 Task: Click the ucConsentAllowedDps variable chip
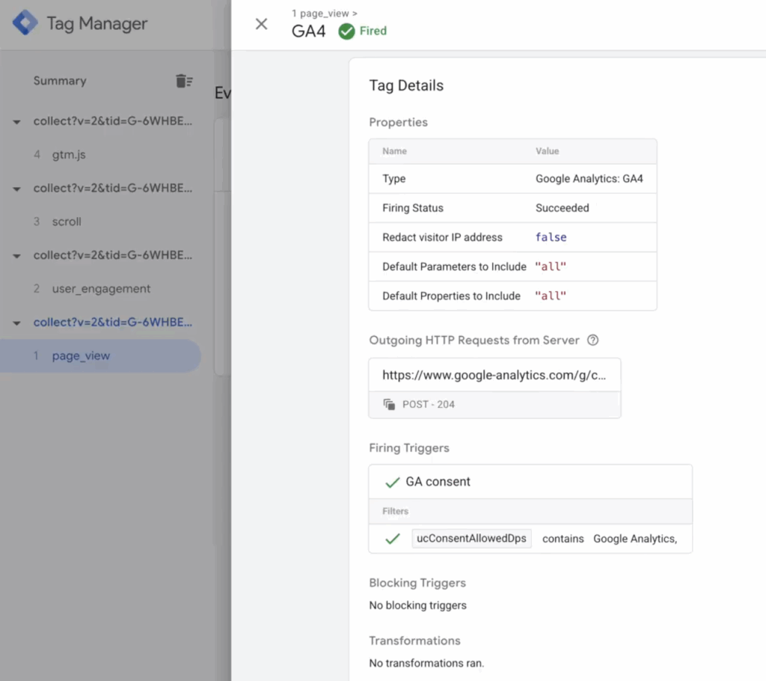471,538
